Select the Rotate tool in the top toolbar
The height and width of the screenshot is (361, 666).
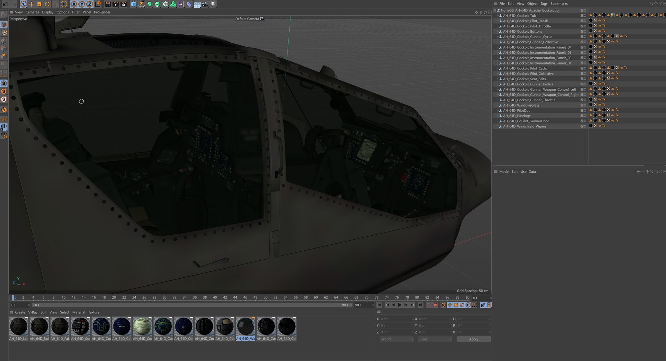pyautogui.click(x=47, y=4)
